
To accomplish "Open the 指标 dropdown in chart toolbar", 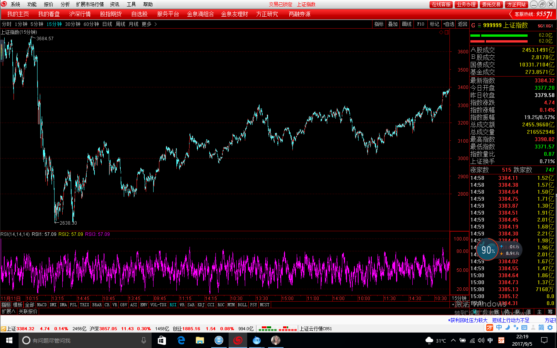I will pyautogui.click(x=379, y=24).
